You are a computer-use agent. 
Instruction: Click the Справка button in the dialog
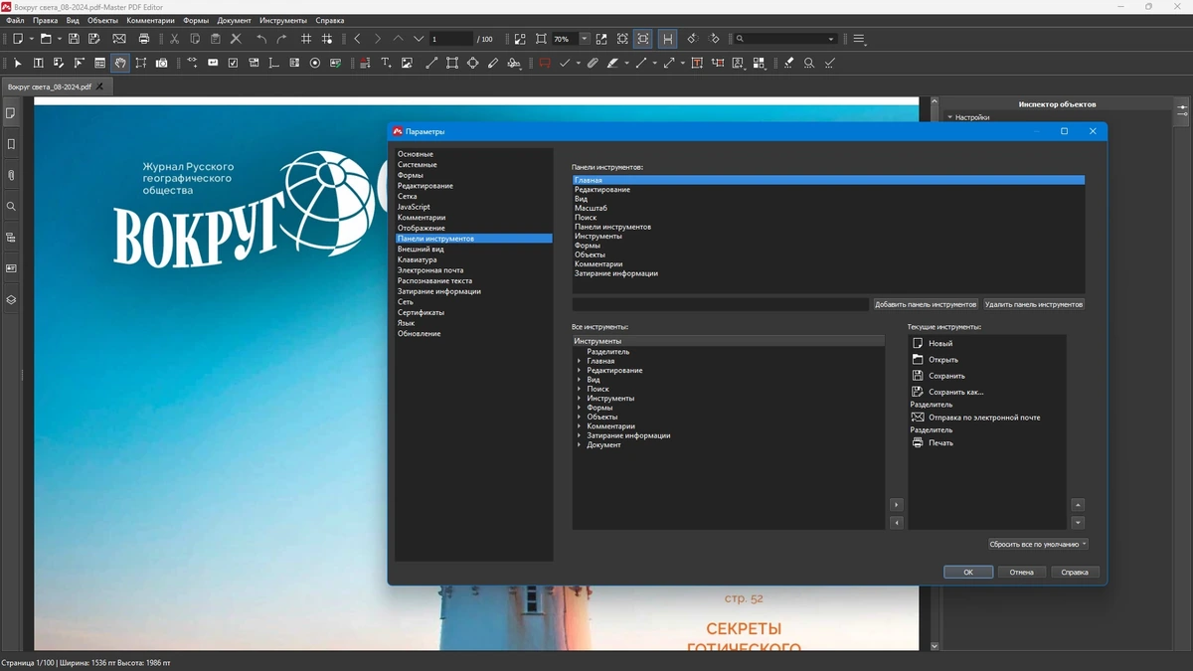[x=1075, y=572]
